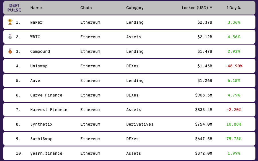Sort by the Category column header
The height and width of the screenshot is (161, 258).
[135, 8]
